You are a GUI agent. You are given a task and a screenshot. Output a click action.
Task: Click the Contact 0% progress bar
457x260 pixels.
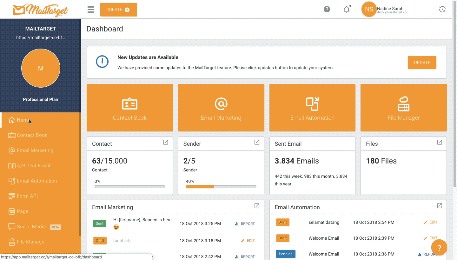point(130,187)
